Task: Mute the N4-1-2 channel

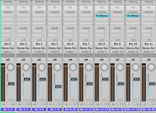Action: (x=9, y=100)
